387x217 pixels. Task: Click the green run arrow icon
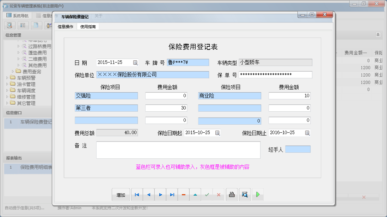pyautogui.click(x=258, y=194)
